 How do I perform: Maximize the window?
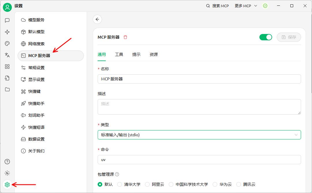coord(292,6)
